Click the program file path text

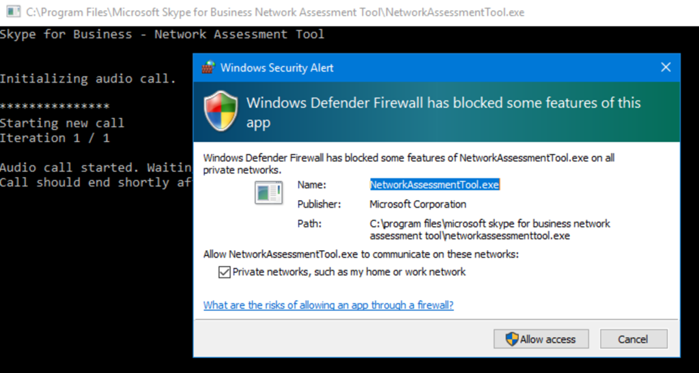point(489,230)
